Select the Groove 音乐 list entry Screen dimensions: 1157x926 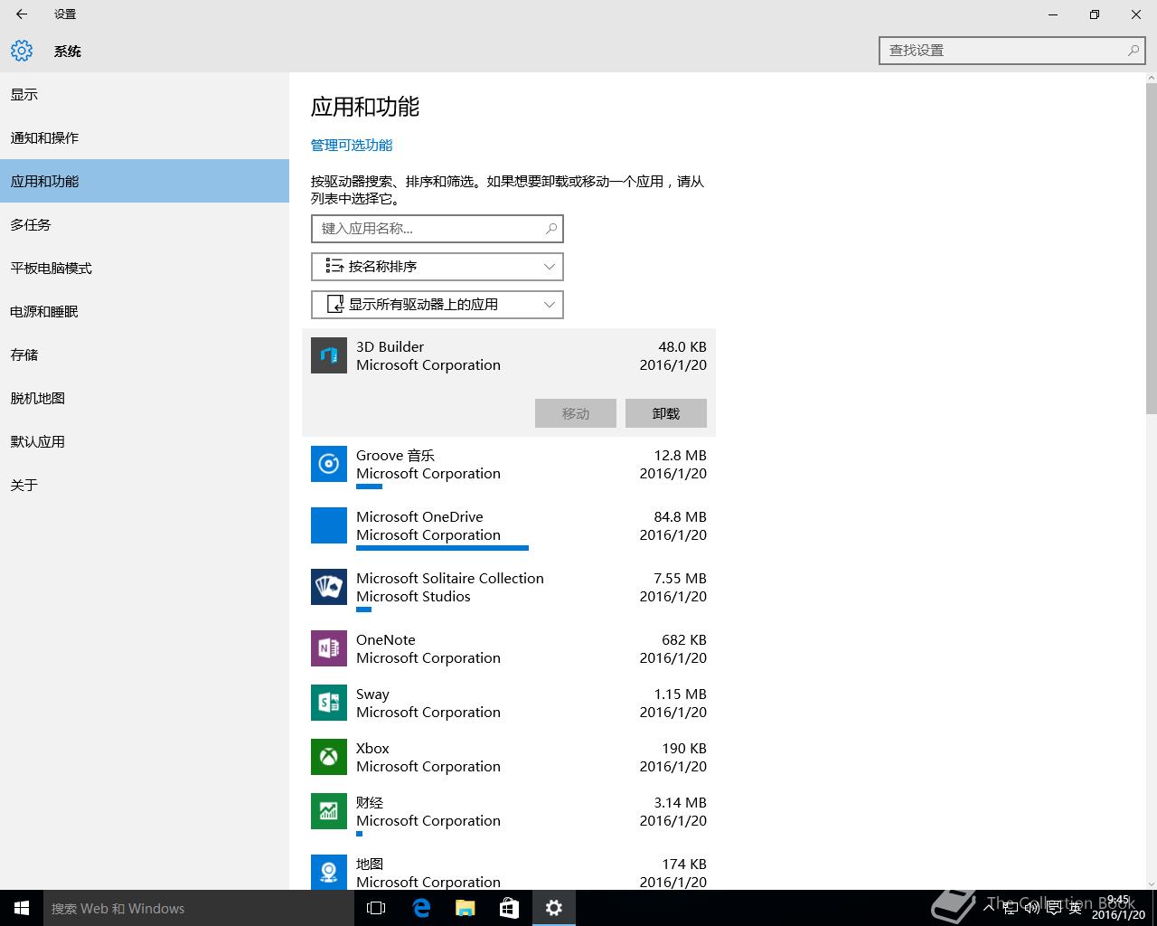509,468
